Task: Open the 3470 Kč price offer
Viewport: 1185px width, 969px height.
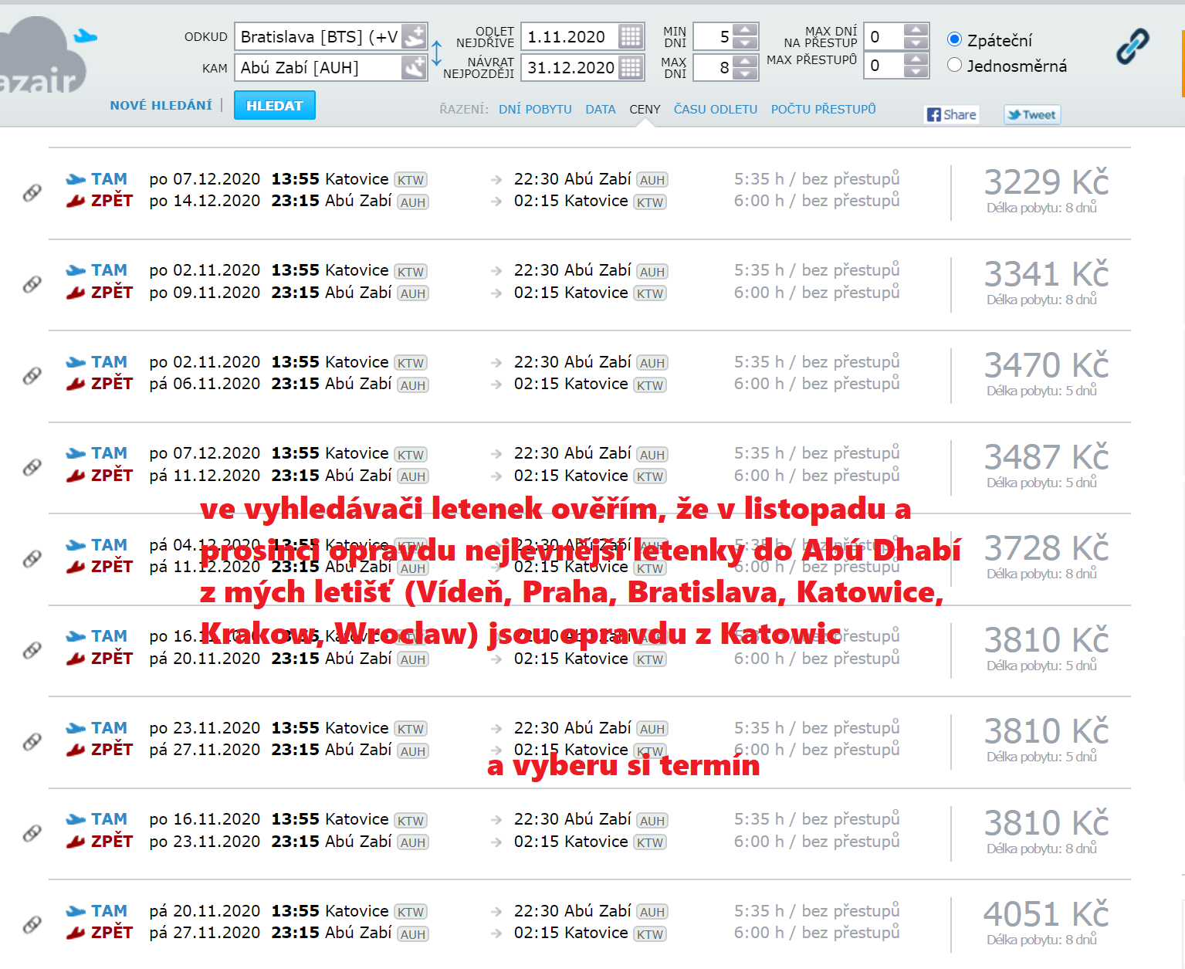Action: pyautogui.click(x=1046, y=366)
